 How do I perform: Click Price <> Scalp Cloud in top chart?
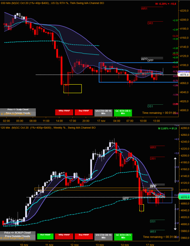pyautogui.click(x=18, y=110)
